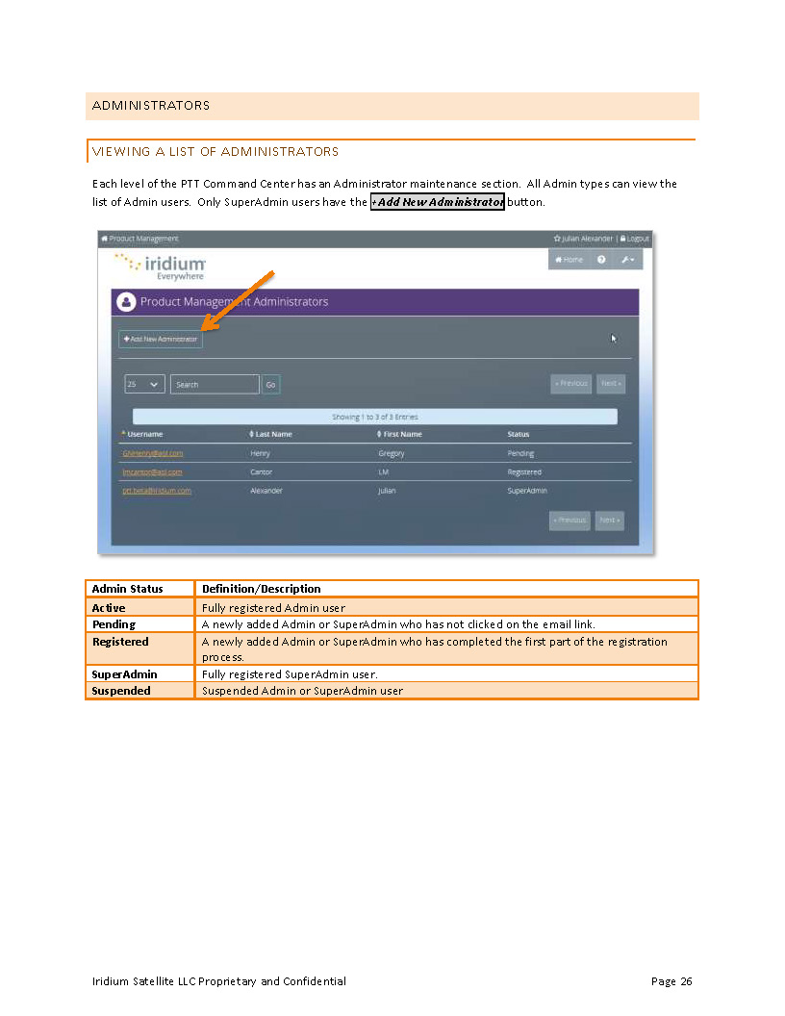Click inside the Search input field

click(x=214, y=384)
